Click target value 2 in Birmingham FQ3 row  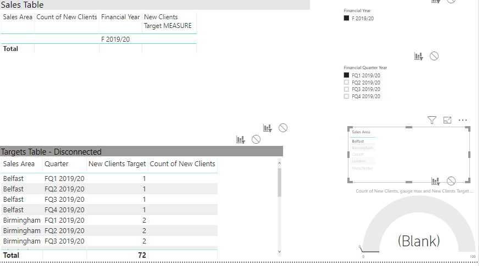tap(144, 241)
